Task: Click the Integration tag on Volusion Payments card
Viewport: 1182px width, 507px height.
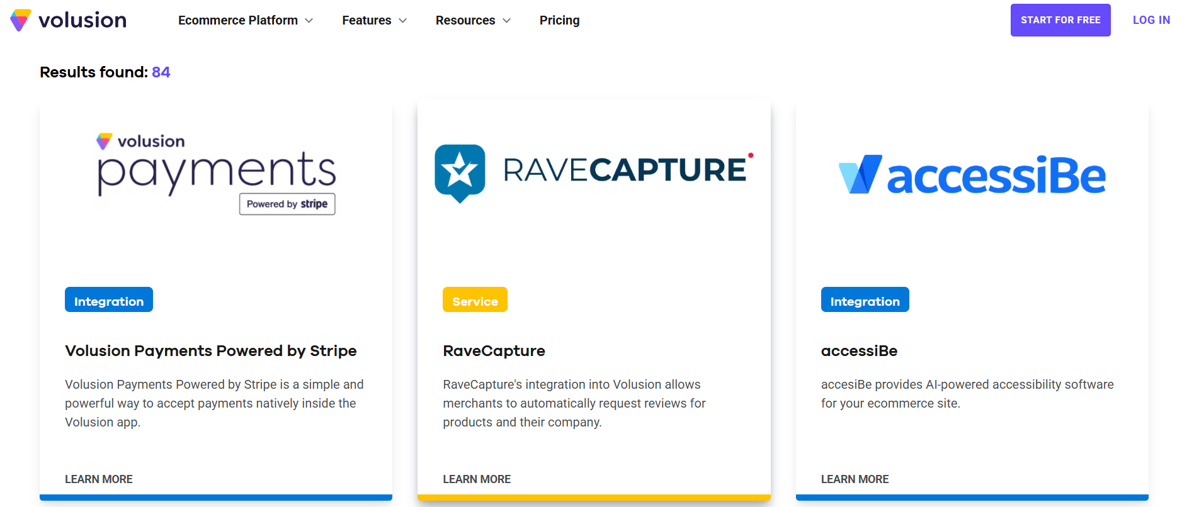Action: tap(109, 299)
